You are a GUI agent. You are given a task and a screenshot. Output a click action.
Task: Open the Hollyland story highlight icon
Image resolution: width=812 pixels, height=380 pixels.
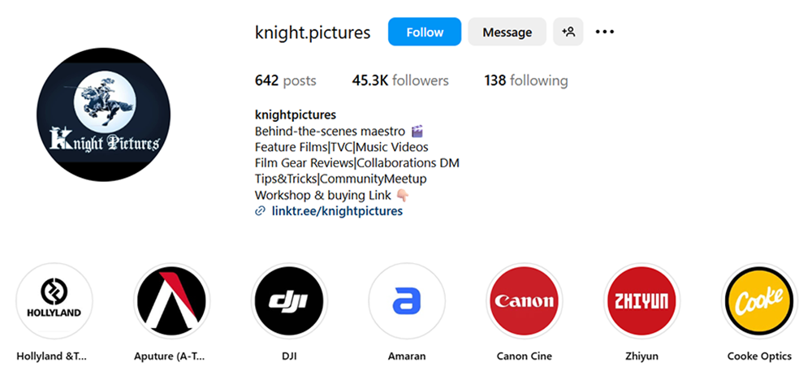[54, 300]
